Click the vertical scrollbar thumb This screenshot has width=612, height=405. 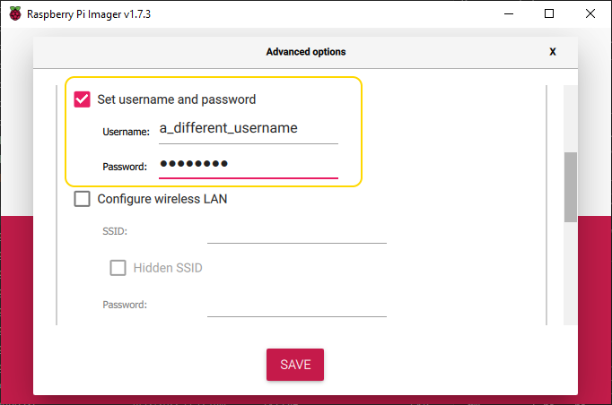click(570, 186)
